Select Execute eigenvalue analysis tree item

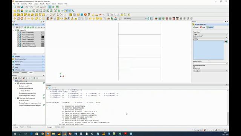coord(27,93)
